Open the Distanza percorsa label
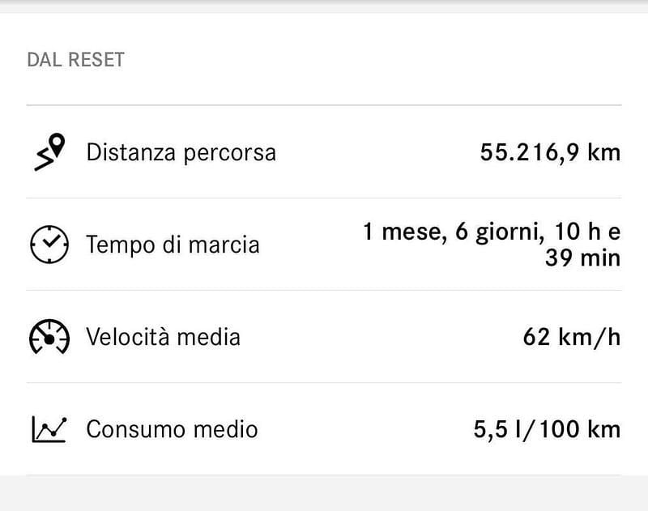648x511 pixels. [181, 152]
